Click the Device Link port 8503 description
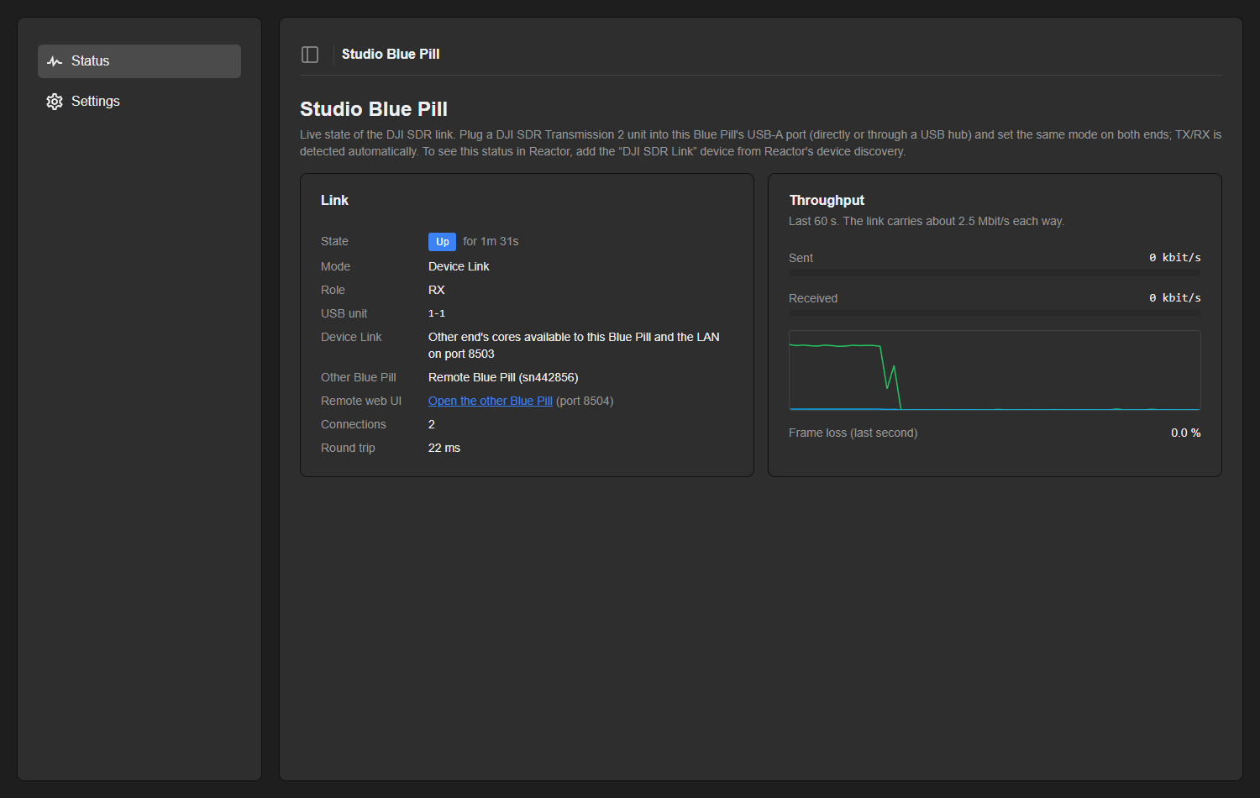Screen dimensions: 1260x798 (574, 345)
